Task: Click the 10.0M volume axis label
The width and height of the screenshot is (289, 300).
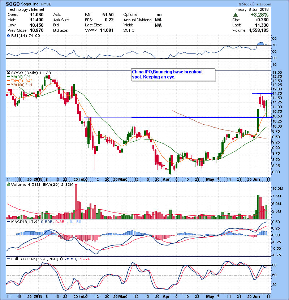Action: [x=278, y=189]
